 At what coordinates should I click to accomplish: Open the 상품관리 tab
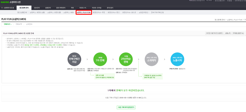click(48, 8)
